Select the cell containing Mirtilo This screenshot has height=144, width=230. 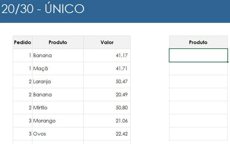coord(58,107)
